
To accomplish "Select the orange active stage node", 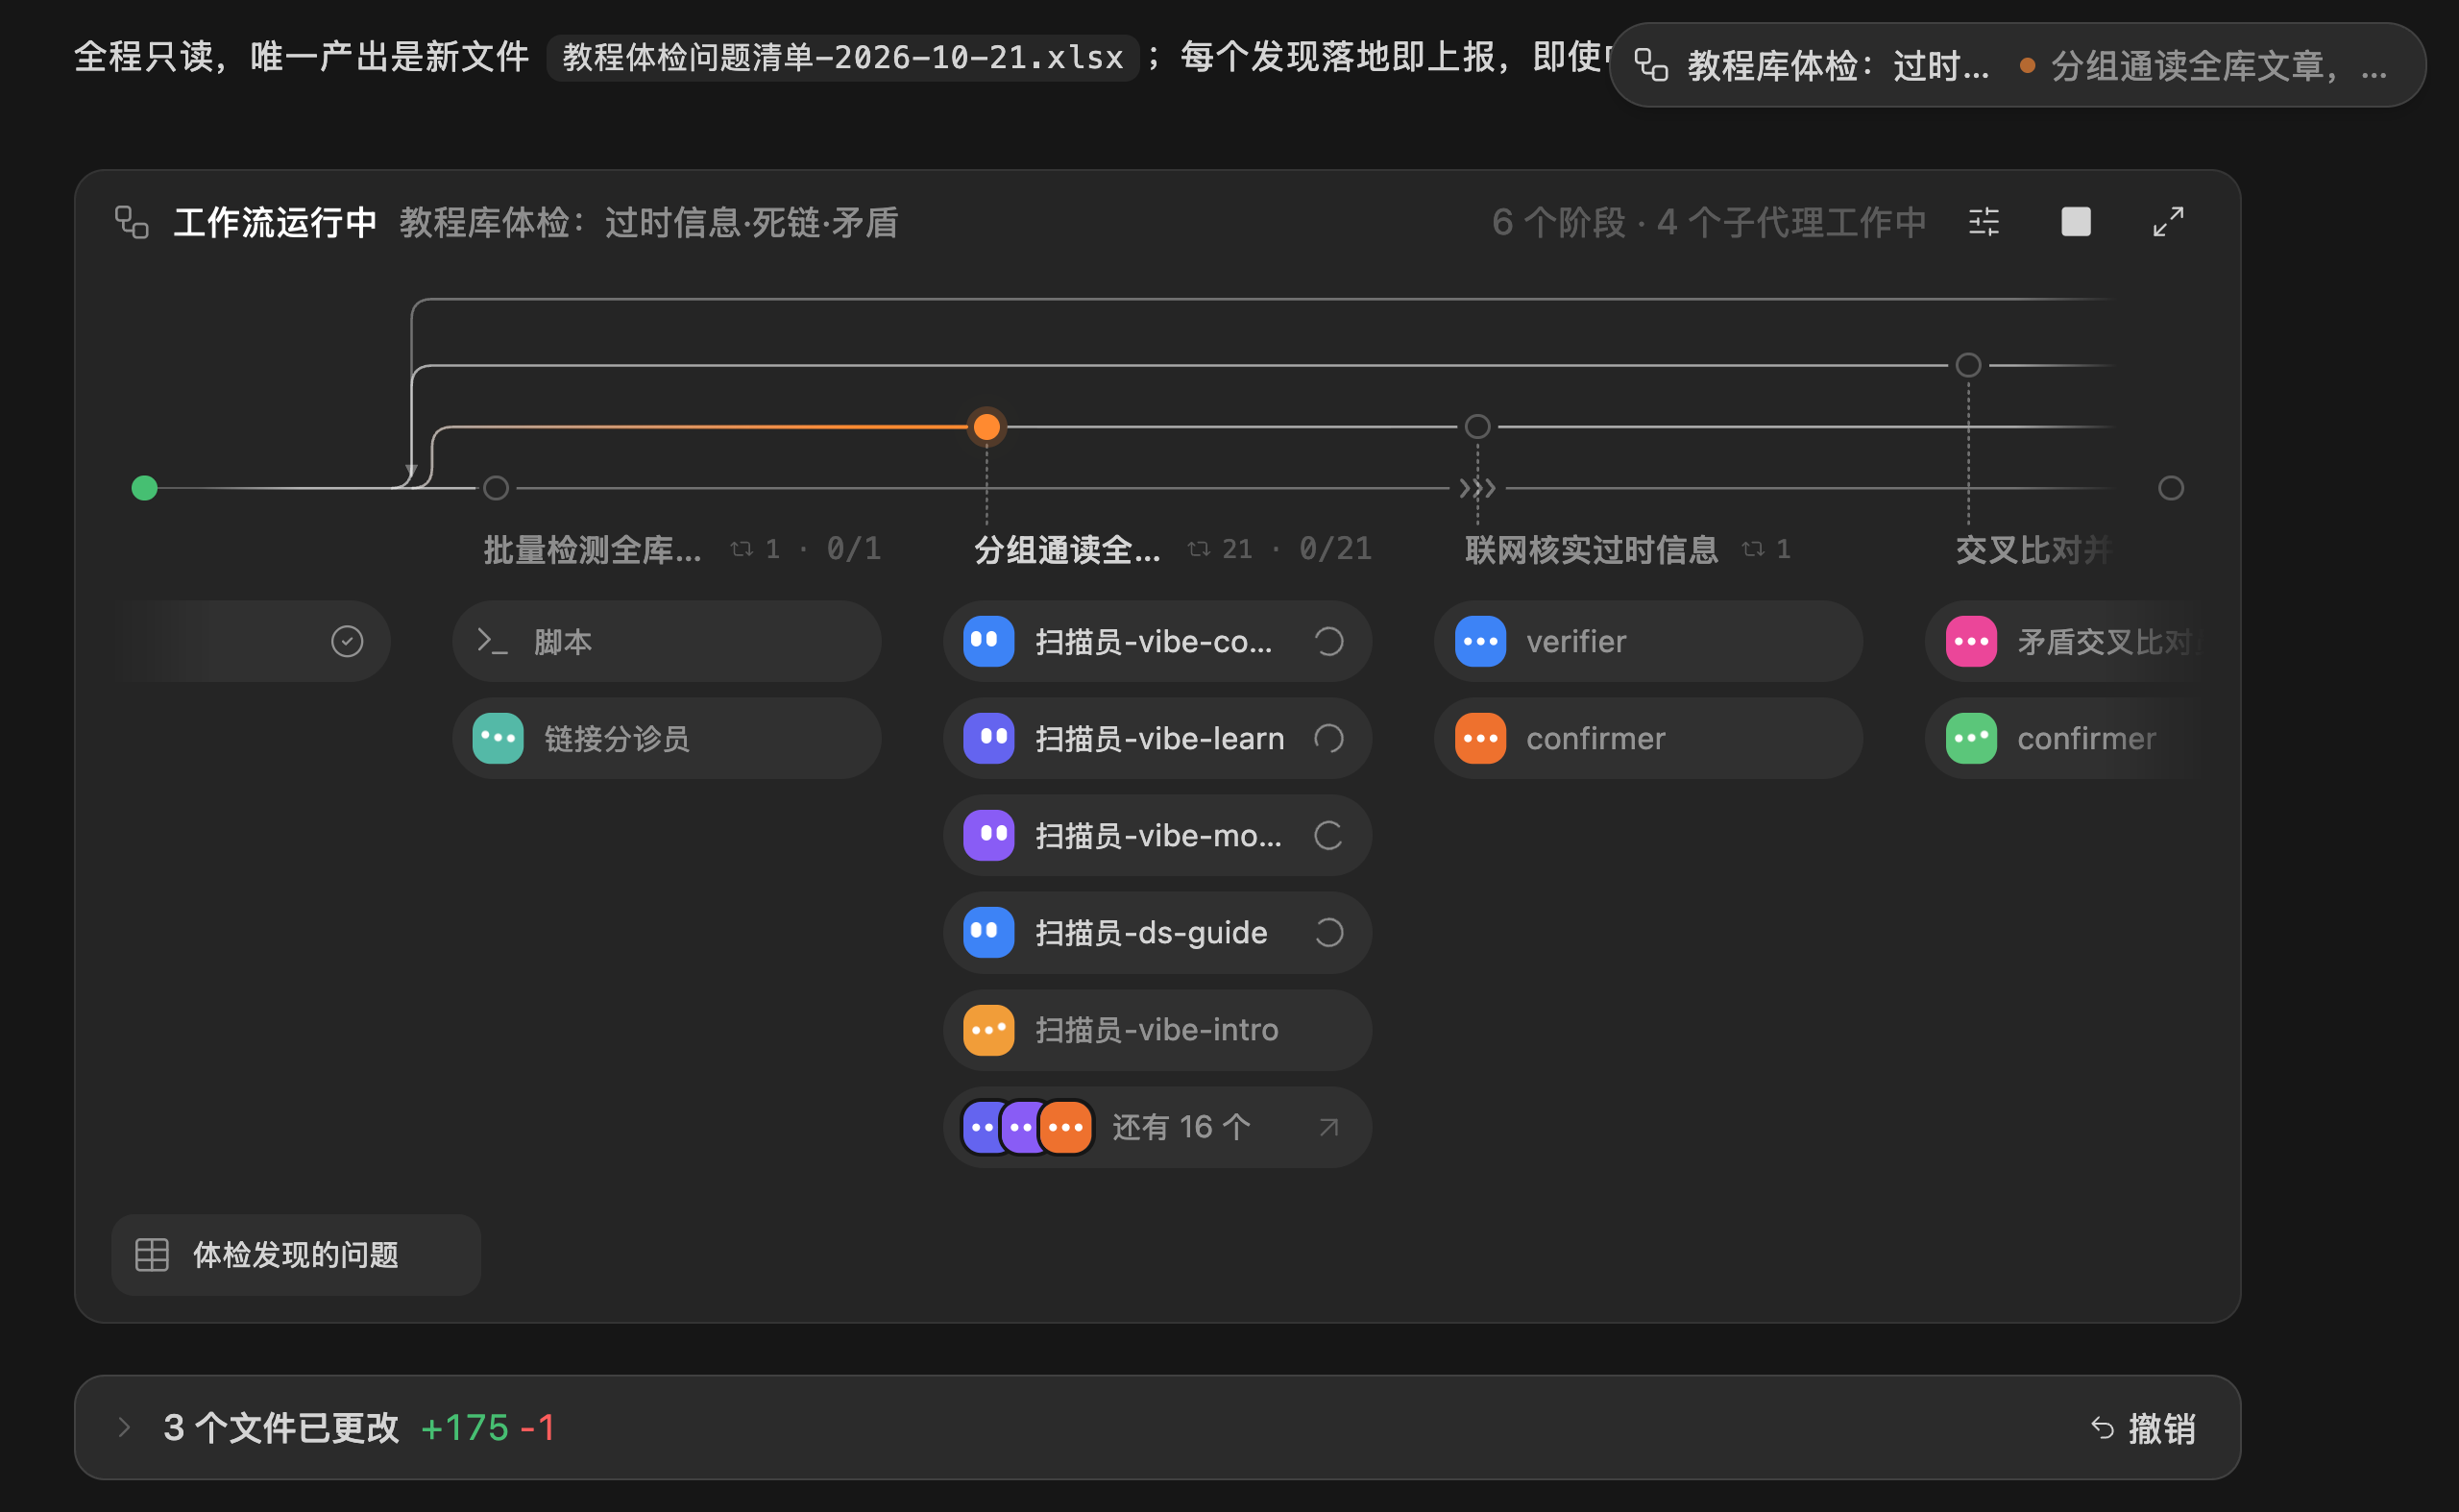I will (987, 427).
